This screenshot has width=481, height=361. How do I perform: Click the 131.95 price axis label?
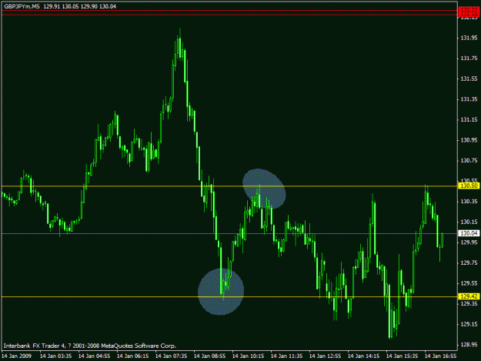[469, 38]
